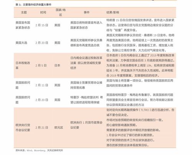This screenshot has height=155, width=192.
Task: Click 美国 in the 2月15日 row
Action: 57,25
